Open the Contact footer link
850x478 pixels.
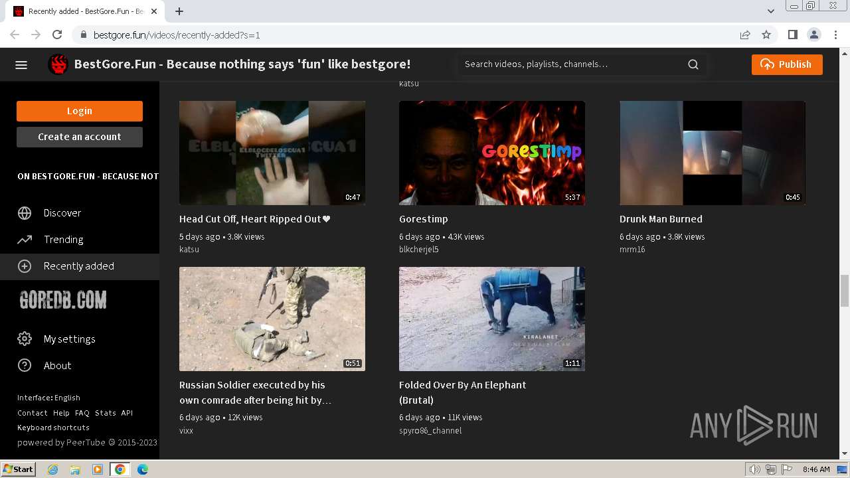[33, 413]
